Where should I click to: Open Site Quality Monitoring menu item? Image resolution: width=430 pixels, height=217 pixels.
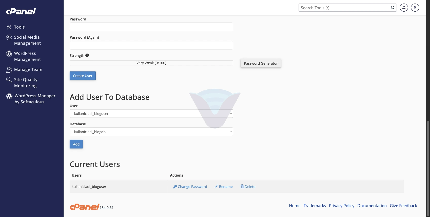(26, 83)
